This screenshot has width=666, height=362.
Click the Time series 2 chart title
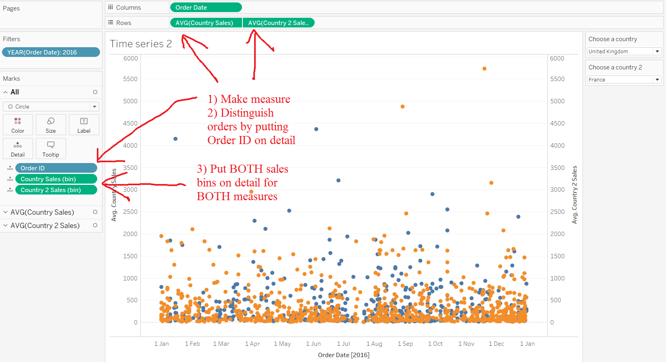coord(141,44)
